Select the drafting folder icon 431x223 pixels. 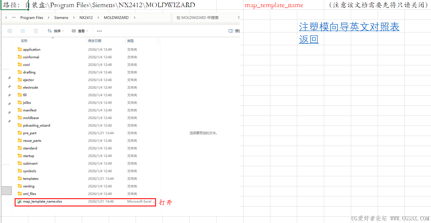pyautogui.click(x=19, y=72)
